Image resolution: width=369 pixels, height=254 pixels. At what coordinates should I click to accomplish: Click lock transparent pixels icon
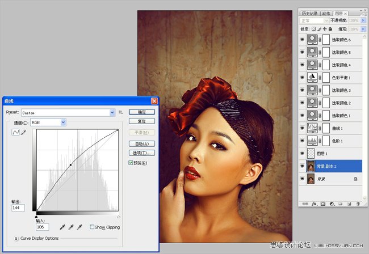(x=314, y=29)
